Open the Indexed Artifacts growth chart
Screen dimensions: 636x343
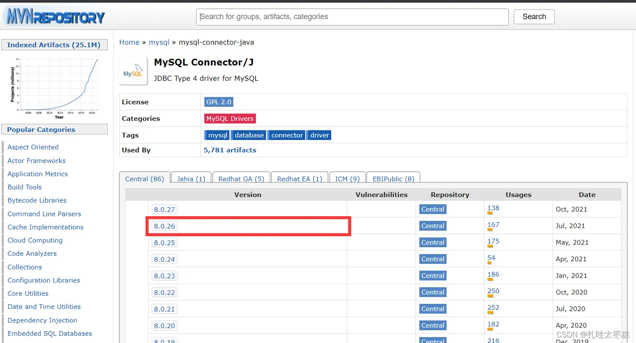[x=55, y=88]
